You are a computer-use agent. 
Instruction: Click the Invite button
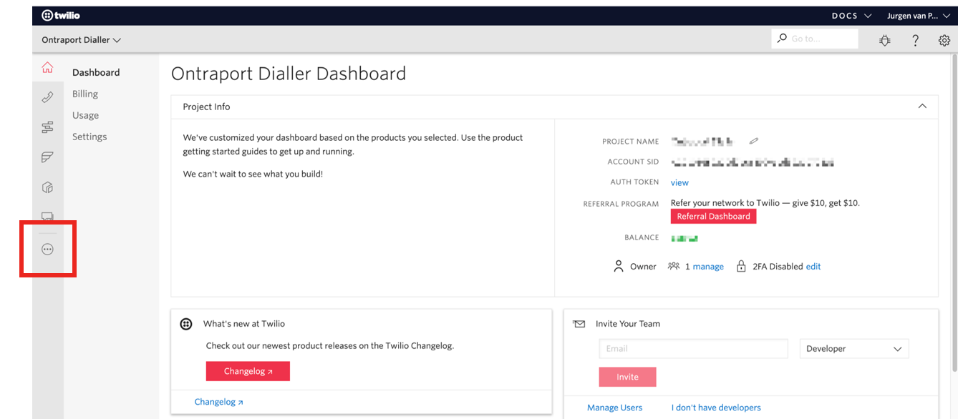point(627,377)
